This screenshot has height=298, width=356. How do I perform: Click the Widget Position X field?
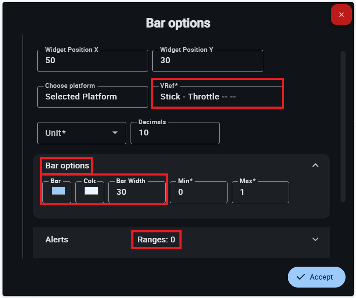92,61
